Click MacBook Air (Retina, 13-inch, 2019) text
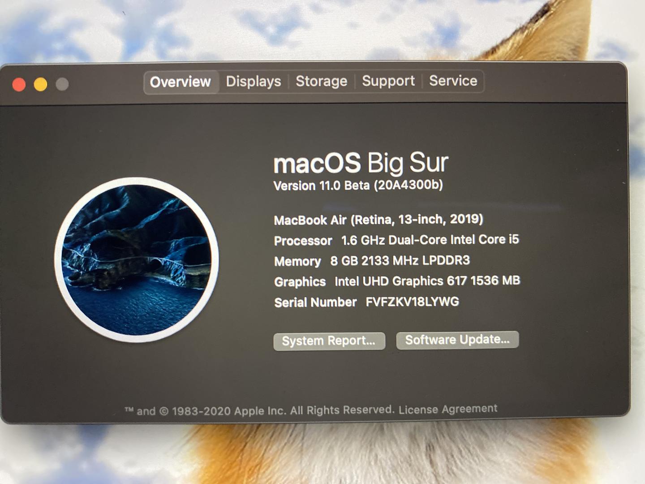The image size is (645, 484). [378, 220]
